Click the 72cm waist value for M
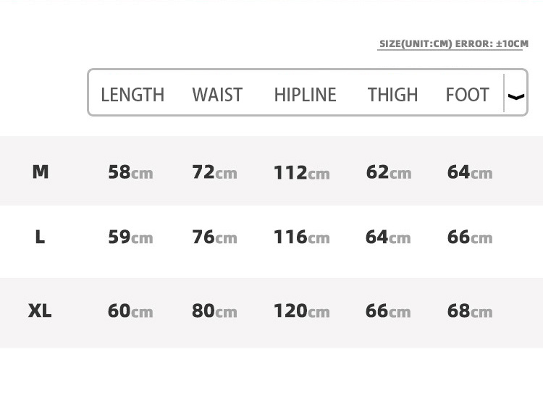 215,172
